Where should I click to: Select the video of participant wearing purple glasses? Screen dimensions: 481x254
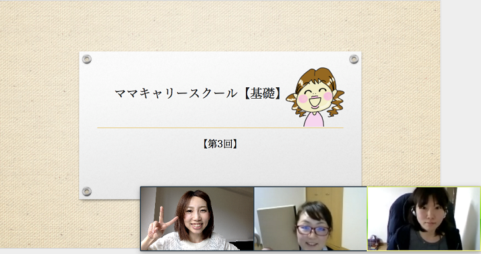click(x=311, y=219)
